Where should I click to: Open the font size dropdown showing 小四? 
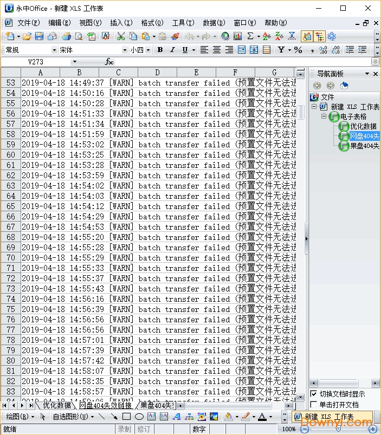[x=140, y=50]
